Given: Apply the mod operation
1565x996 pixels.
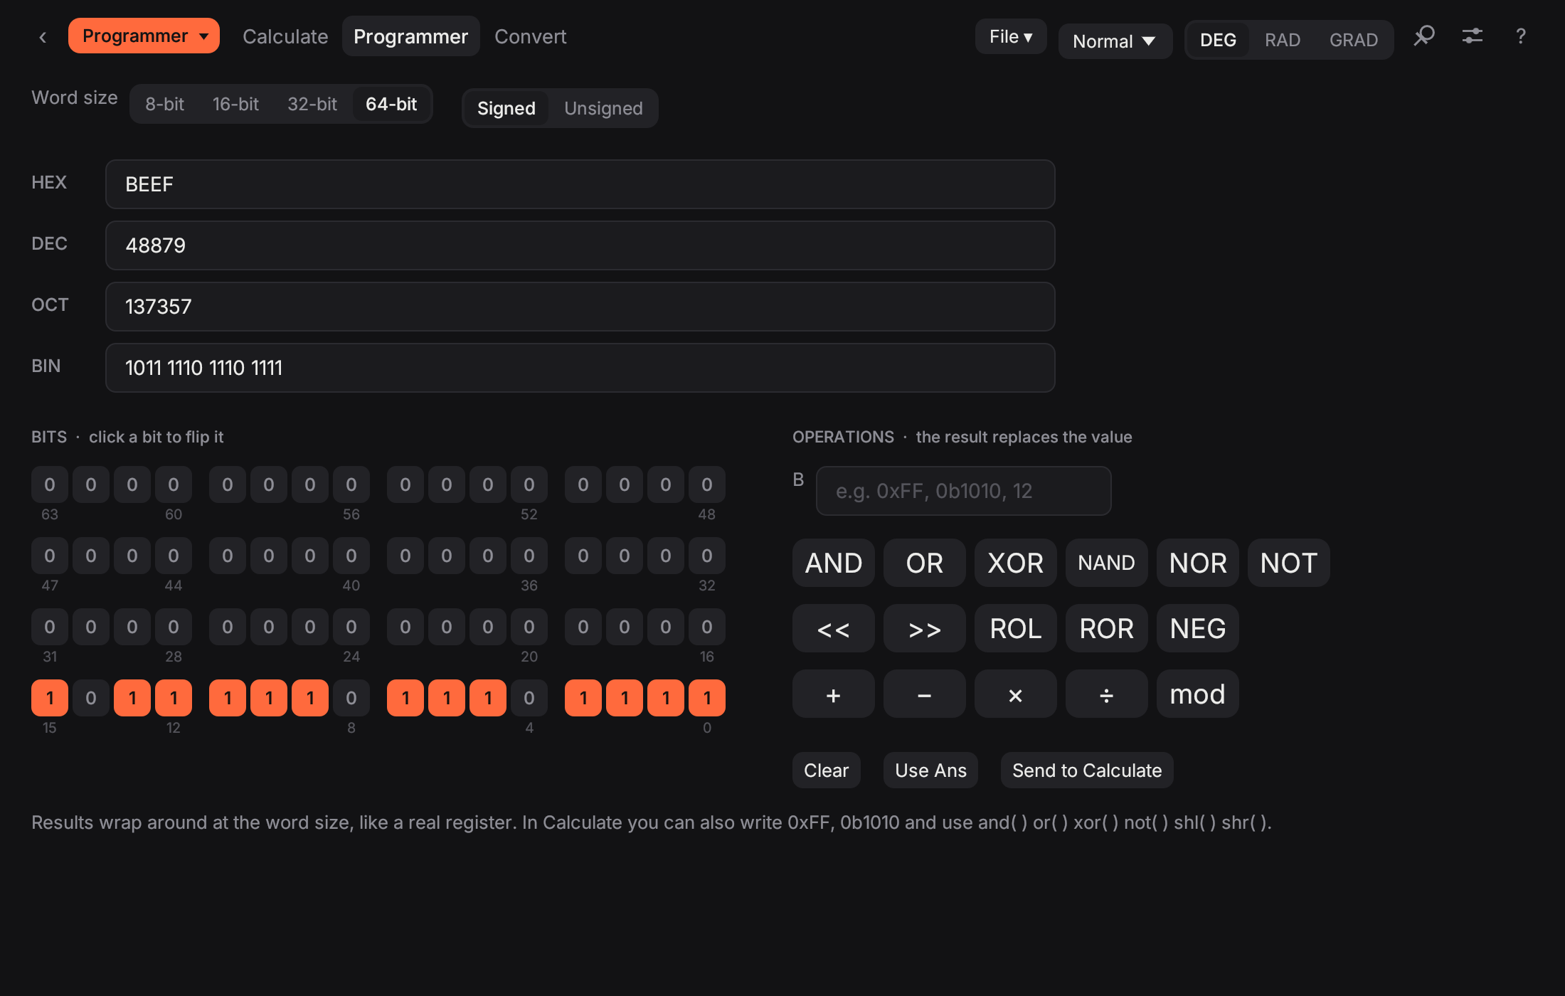Looking at the screenshot, I should click(x=1198, y=694).
